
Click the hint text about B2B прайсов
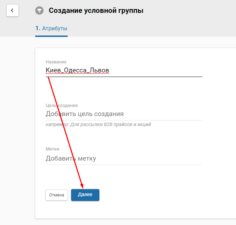98,124
